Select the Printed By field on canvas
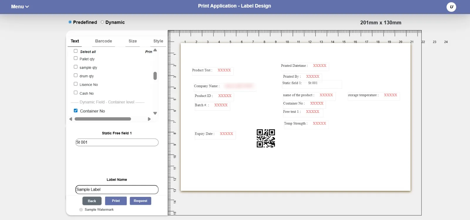This screenshot has height=220, width=470. tap(302, 77)
